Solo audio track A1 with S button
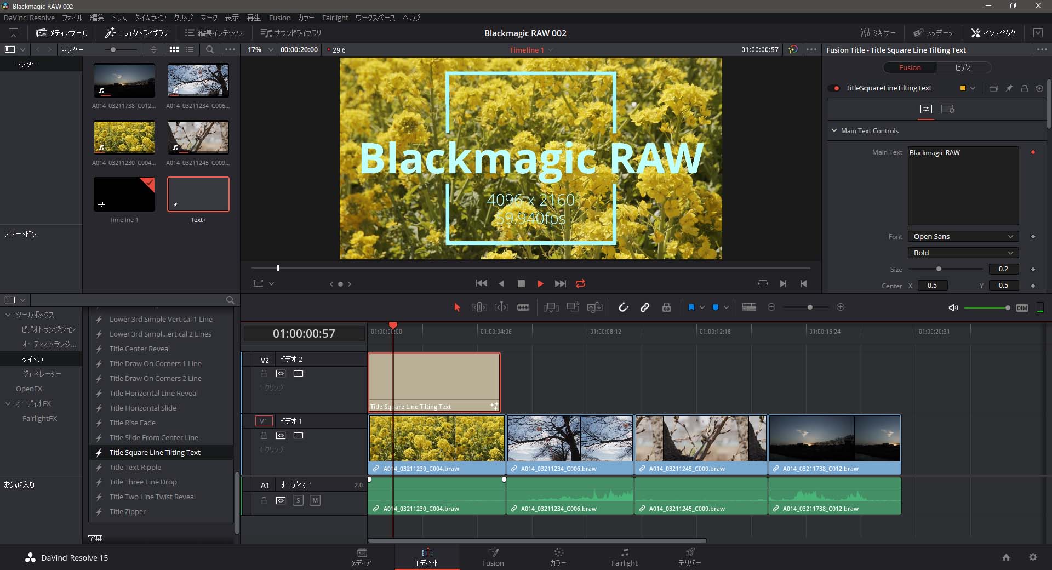The height and width of the screenshot is (570, 1052). pyautogui.click(x=298, y=500)
